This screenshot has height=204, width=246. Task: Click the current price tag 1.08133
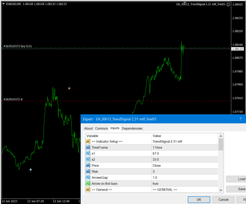[x=237, y=49]
